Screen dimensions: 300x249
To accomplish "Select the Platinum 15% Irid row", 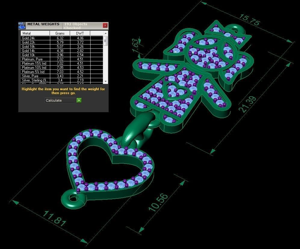I will (35, 63).
